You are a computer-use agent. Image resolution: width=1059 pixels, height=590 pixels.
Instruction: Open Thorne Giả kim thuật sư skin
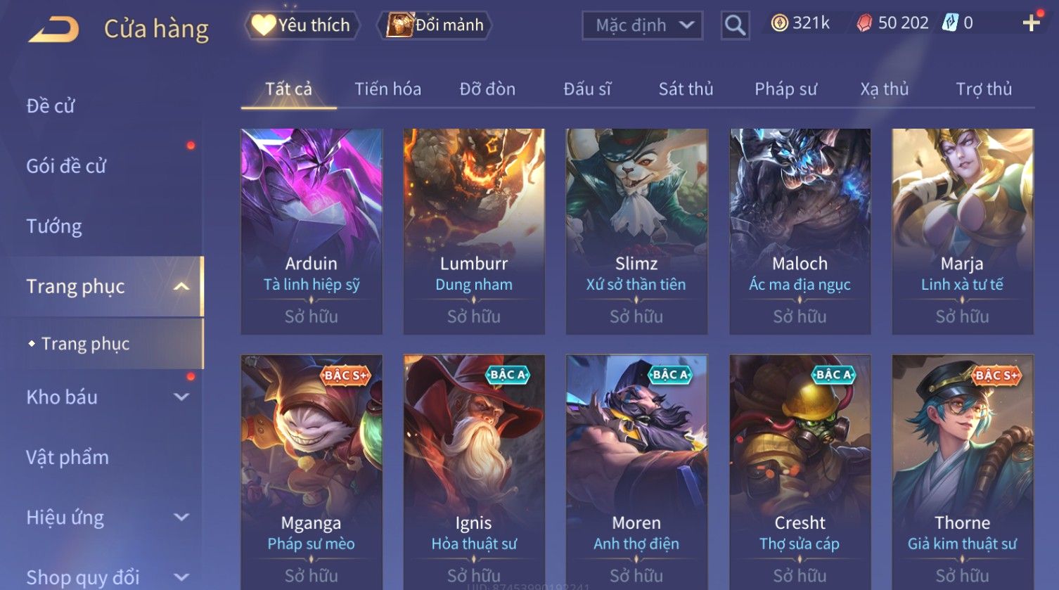[x=962, y=472]
